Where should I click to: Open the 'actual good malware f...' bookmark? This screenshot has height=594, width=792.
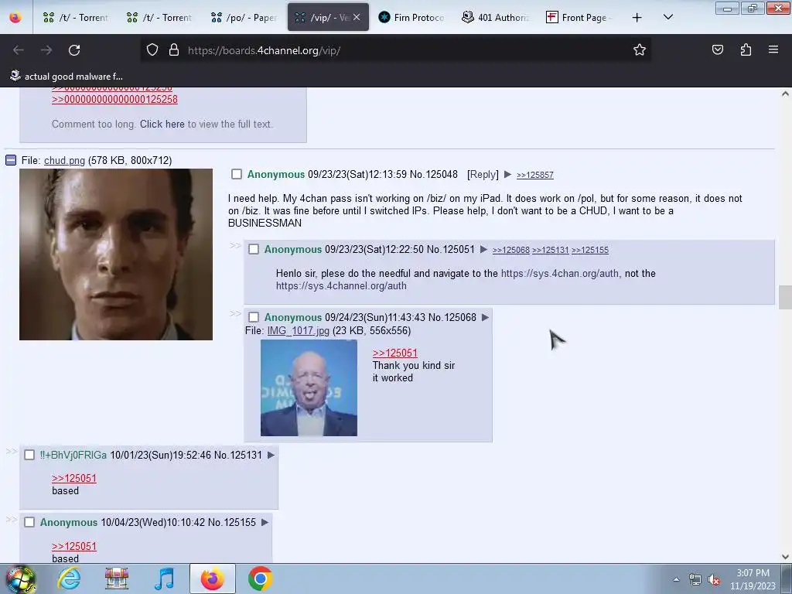67,77
